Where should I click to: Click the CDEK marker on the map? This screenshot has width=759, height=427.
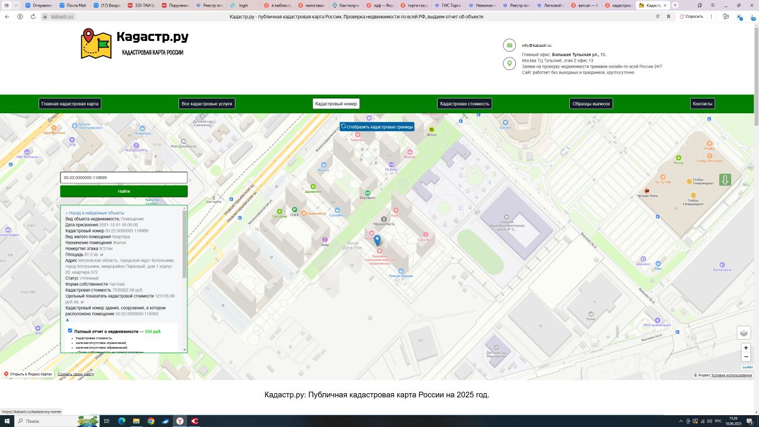pyautogui.click(x=295, y=209)
